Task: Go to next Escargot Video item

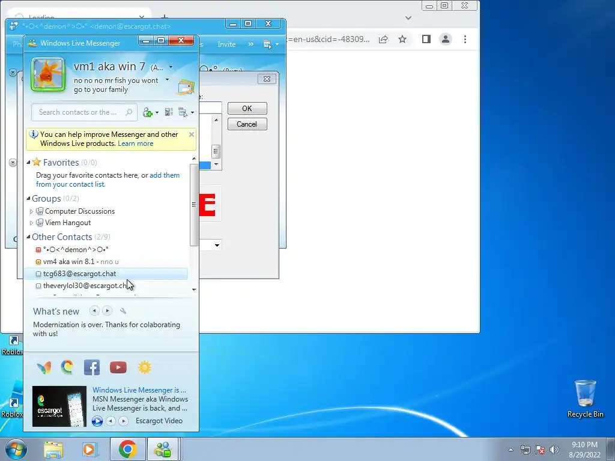Action: pyautogui.click(x=123, y=421)
